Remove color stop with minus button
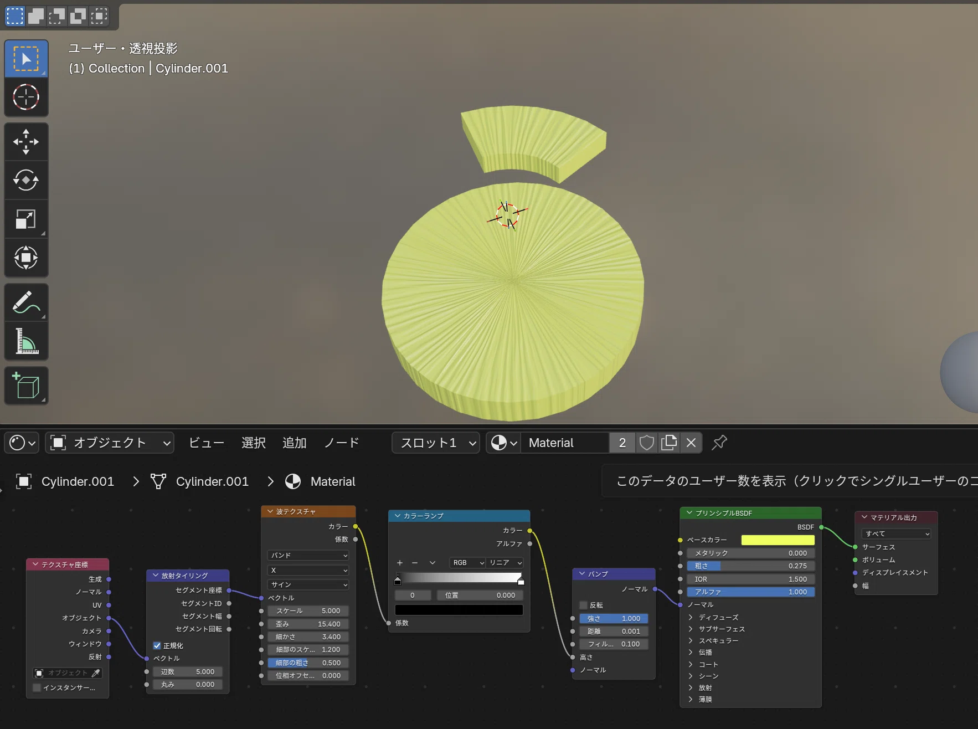This screenshot has width=978, height=729. (415, 563)
